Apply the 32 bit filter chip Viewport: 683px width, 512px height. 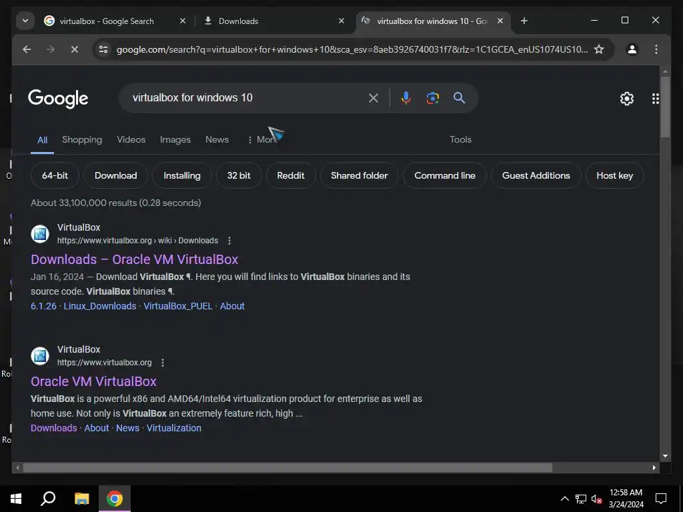[x=239, y=175]
